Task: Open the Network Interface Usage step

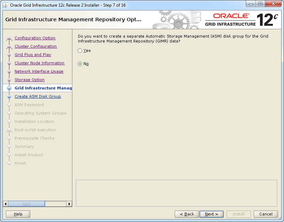Action: tap(39, 72)
